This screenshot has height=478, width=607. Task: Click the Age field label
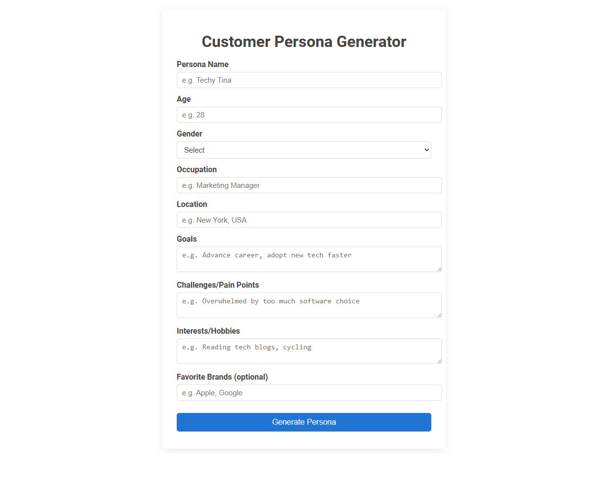(184, 99)
